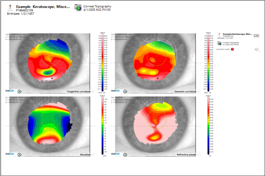Open the Gaussian curvature map type dropdown
Viewport: 265px width, 176px height.
click(x=198, y=92)
